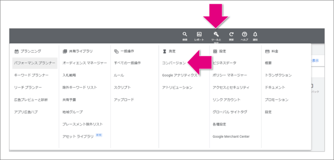Click the gear icon beside 設定 header
This screenshot has width=334, height=160.
point(215,51)
